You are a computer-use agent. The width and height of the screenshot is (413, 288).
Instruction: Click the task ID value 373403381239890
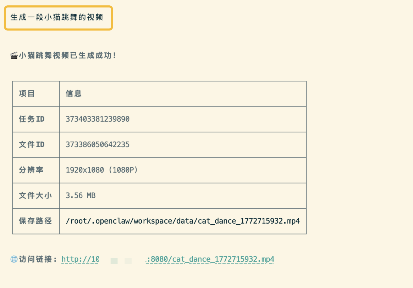tap(98, 119)
